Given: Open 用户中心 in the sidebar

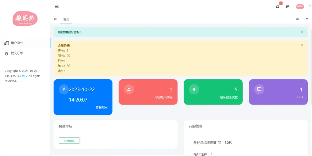Looking at the screenshot, I should coord(25,43).
